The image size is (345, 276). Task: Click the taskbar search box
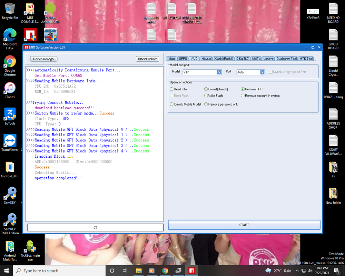click(59, 270)
